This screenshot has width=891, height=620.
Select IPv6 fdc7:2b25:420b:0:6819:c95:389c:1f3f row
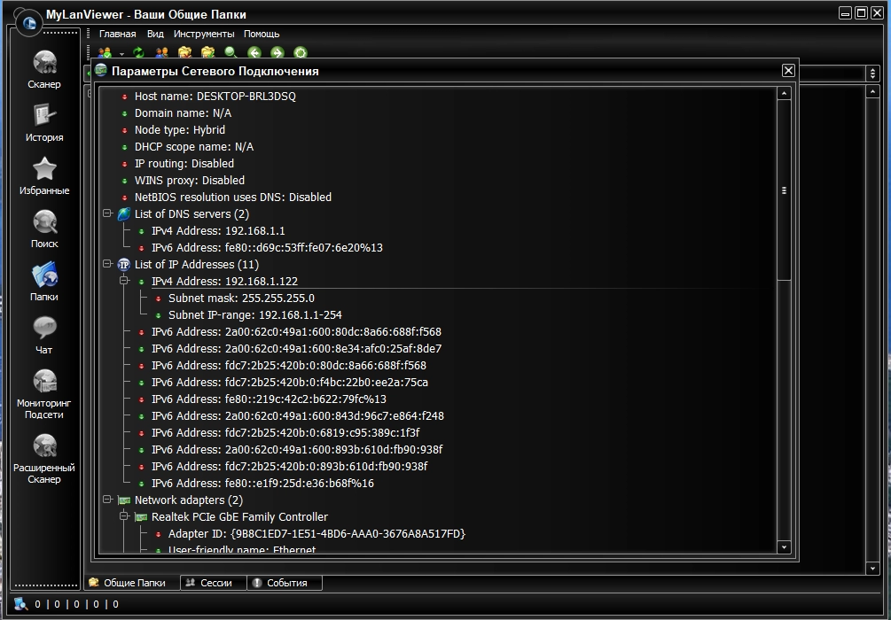click(x=285, y=432)
